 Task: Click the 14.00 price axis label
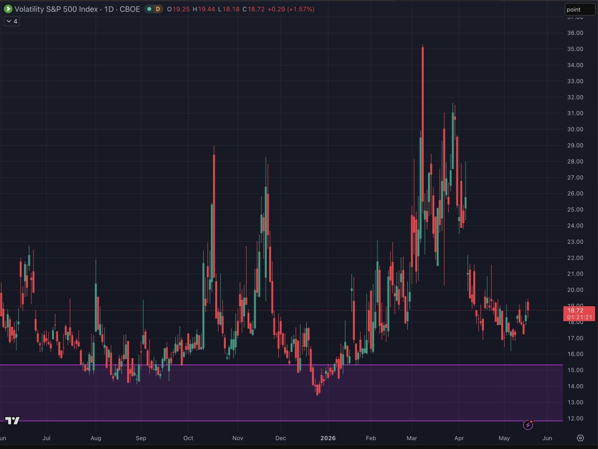point(575,386)
